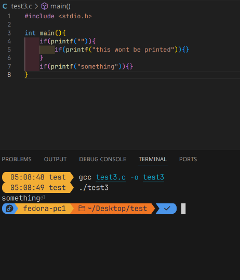This screenshot has width=240, height=280.
Task: Click the Fedora logo icon in the prompt
Action: [9, 209]
